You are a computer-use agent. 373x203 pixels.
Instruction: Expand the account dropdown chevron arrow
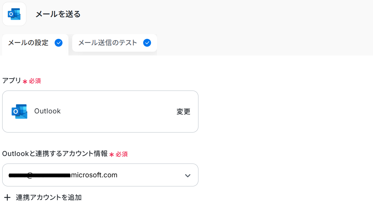pos(188,175)
